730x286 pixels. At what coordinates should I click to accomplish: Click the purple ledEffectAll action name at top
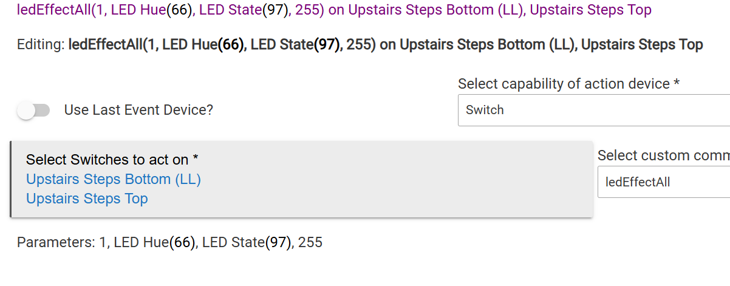point(52,10)
